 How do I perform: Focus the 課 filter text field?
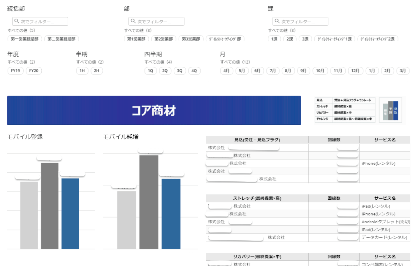[300, 21]
